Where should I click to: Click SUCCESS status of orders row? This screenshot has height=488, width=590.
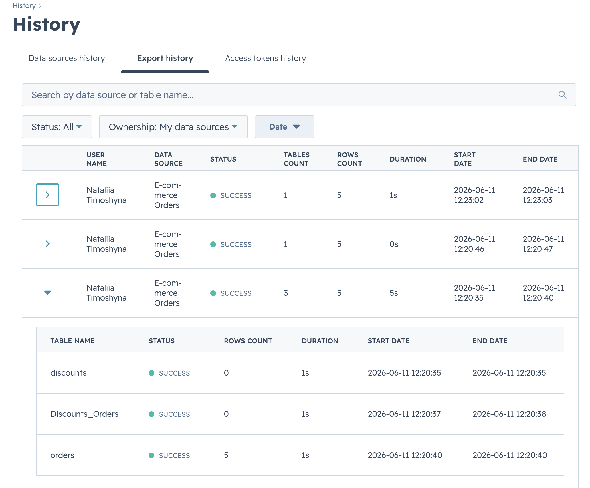169,455
